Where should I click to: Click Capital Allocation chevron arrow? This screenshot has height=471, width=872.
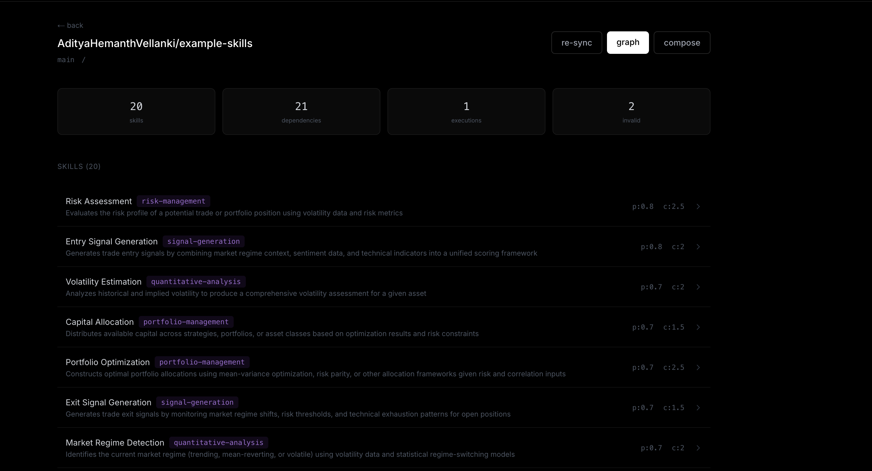pos(698,328)
